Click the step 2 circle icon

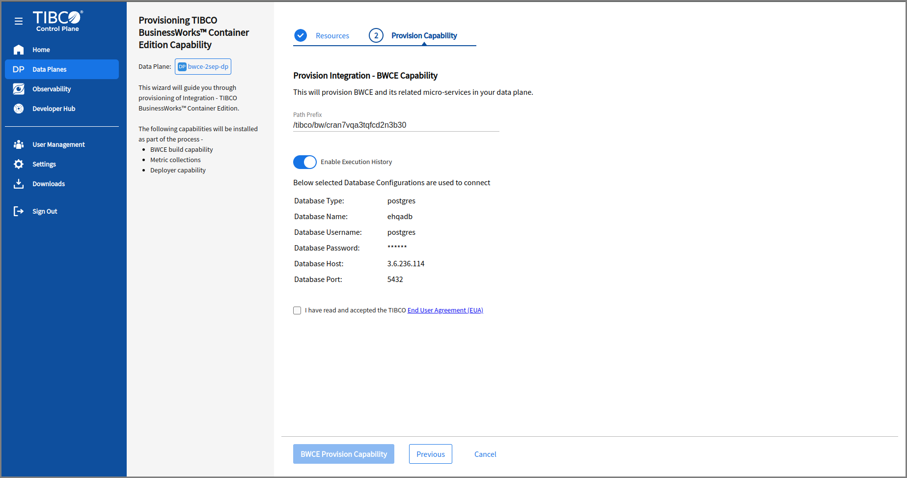[376, 35]
